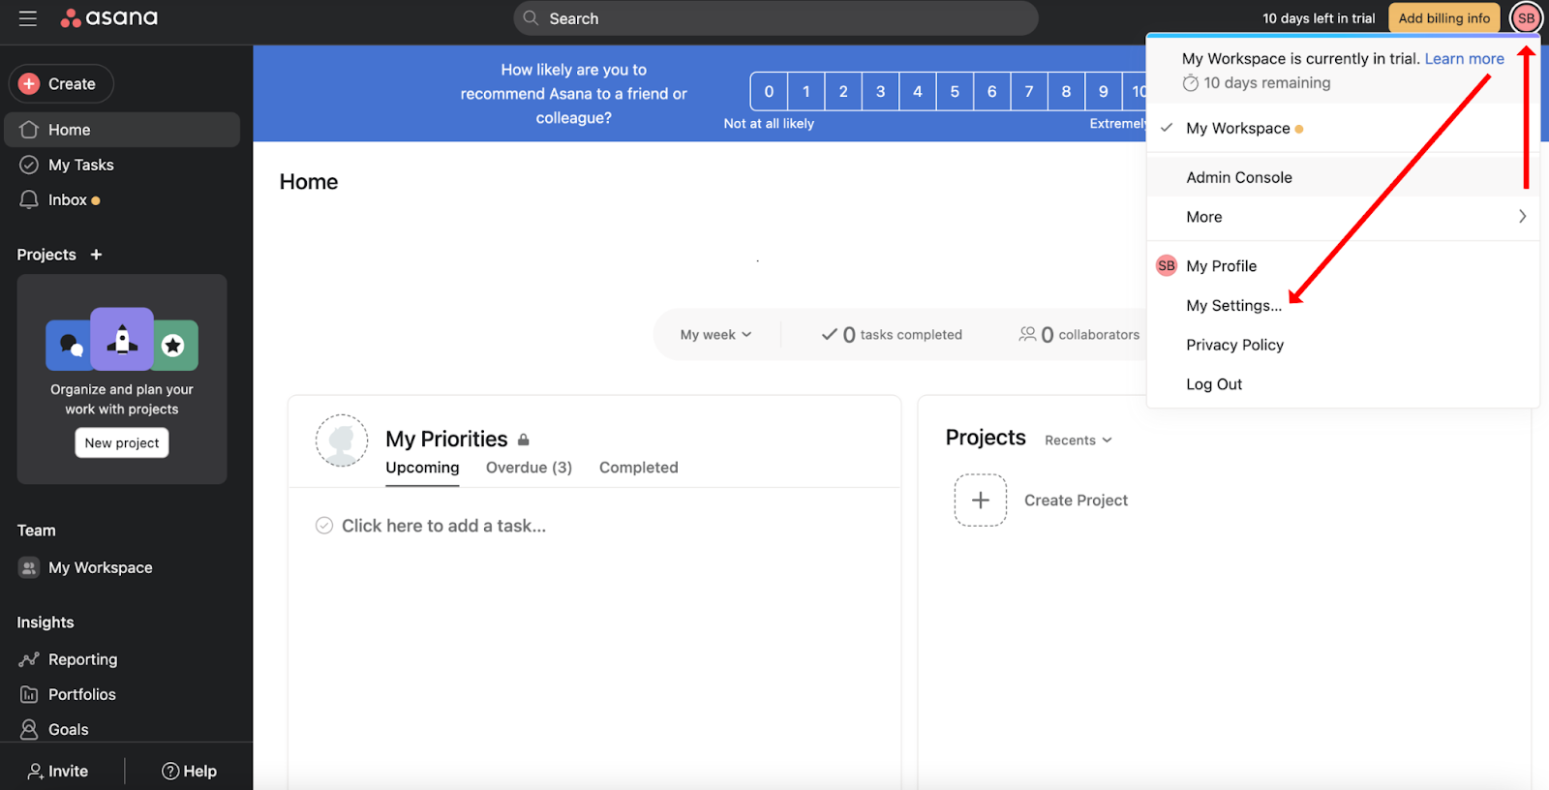The width and height of the screenshot is (1549, 790).
Task: Select rating 8 in recommendation survey
Action: (1066, 91)
